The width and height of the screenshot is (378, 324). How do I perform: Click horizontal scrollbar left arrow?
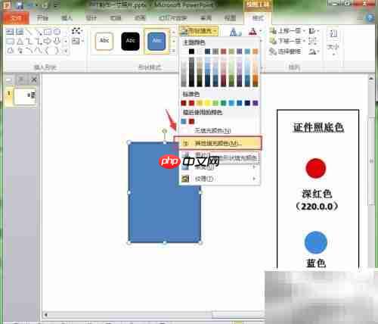point(46,315)
